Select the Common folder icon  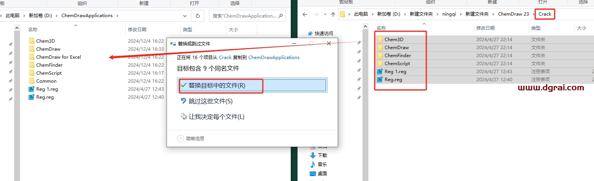pos(32,81)
